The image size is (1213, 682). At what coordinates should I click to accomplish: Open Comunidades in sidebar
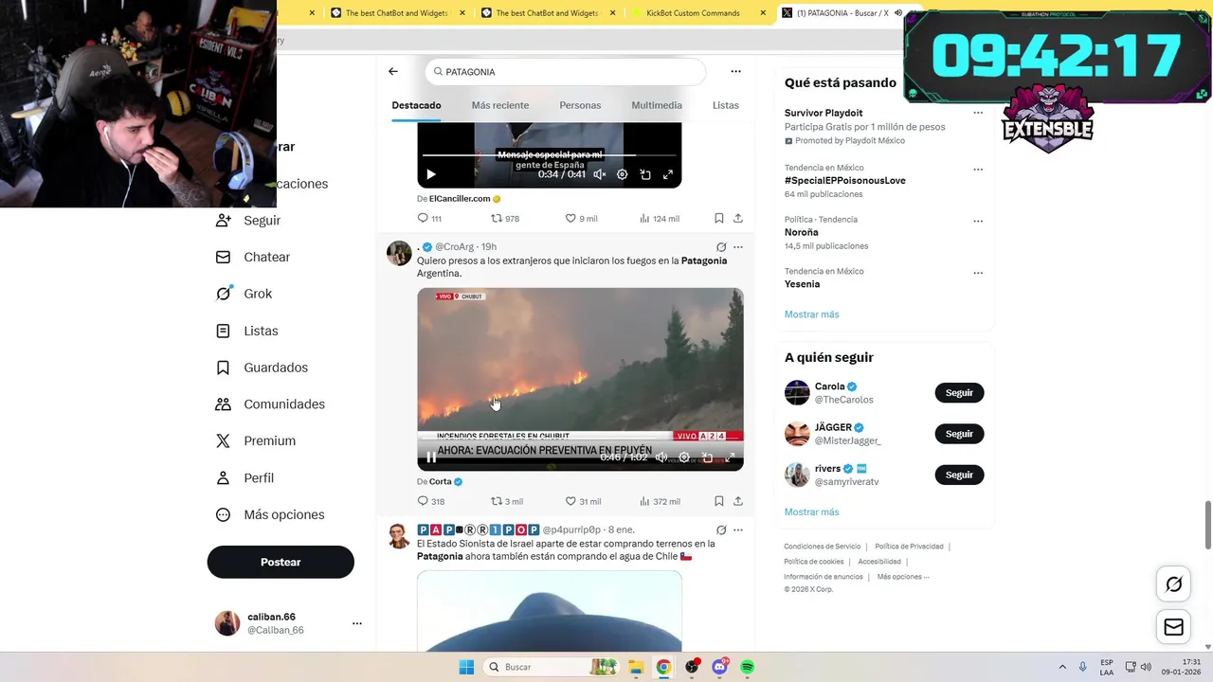[270, 404]
